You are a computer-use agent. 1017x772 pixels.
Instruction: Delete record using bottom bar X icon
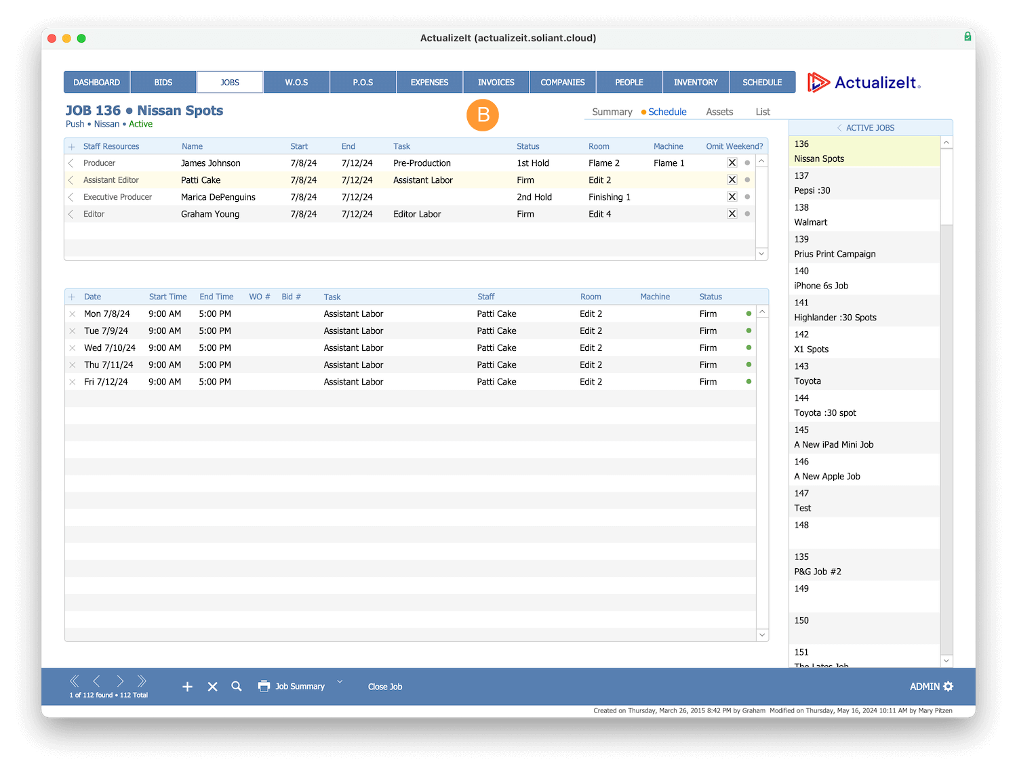pyautogui.click(x=212, y=687)
